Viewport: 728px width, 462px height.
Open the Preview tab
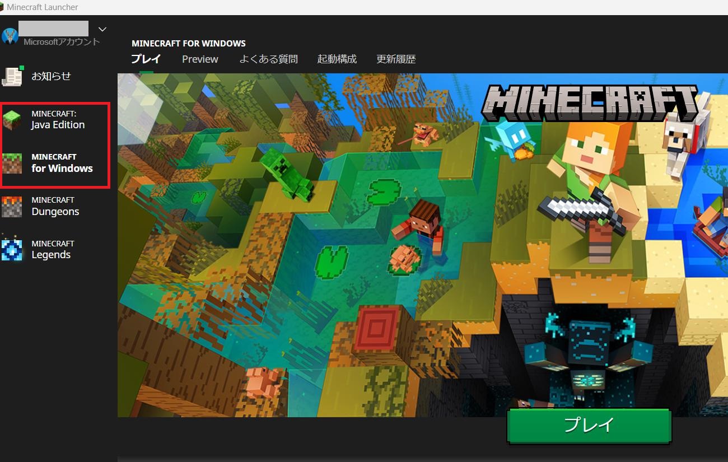click(200, 59)
